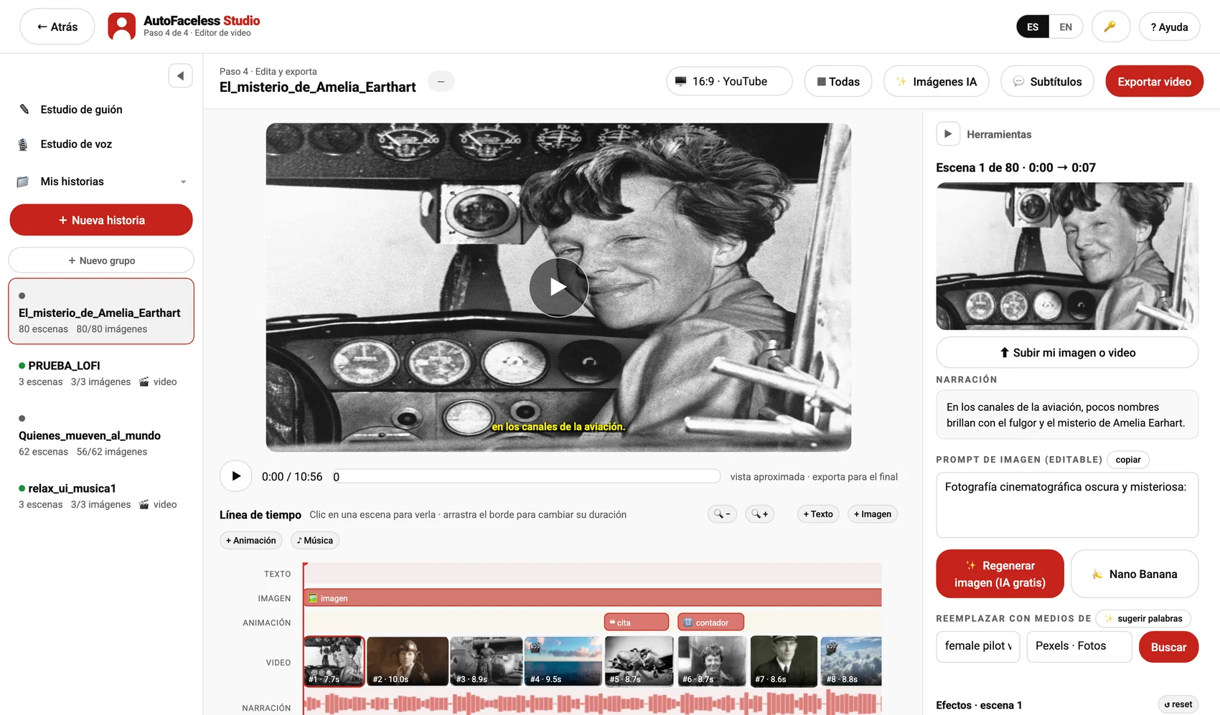This screenshot has height=715, width=1220.
Task: Click Subir mi imagen o video
Action: click(x=1067, y=353)
